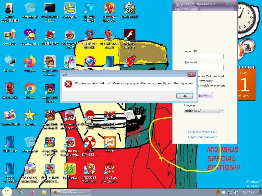Image resolution: width=262 pixels, height=196 pixels.
Task: Select the CHUZZLE MY CUM icon
Action: pos(90,119)
